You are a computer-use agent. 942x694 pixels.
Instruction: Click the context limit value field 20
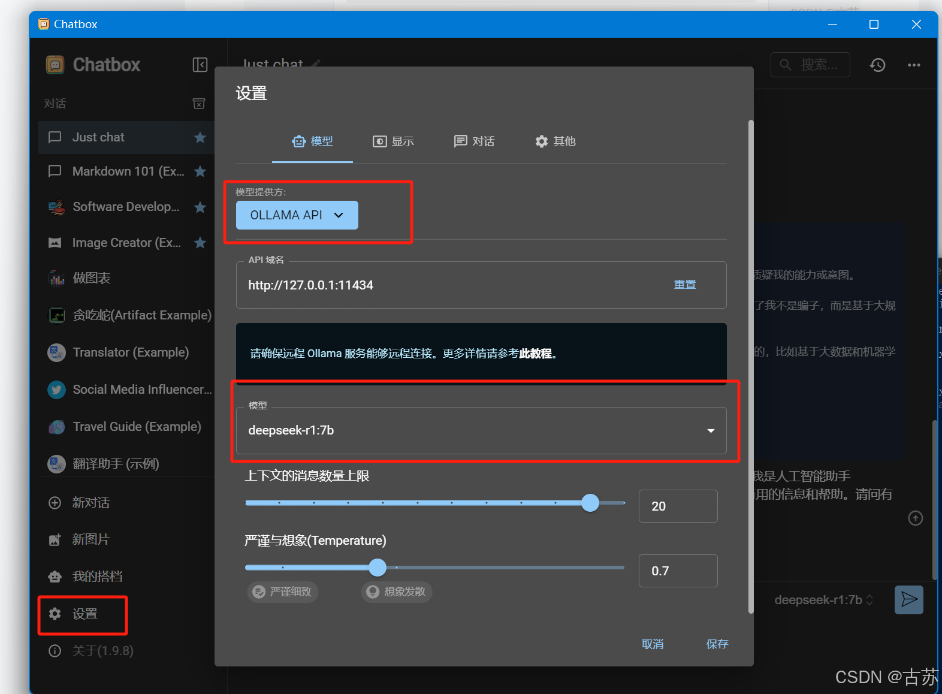pyautogui.click(x=678, y=506)
